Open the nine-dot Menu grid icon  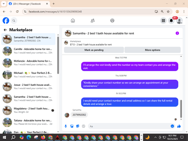click(163, 21)
